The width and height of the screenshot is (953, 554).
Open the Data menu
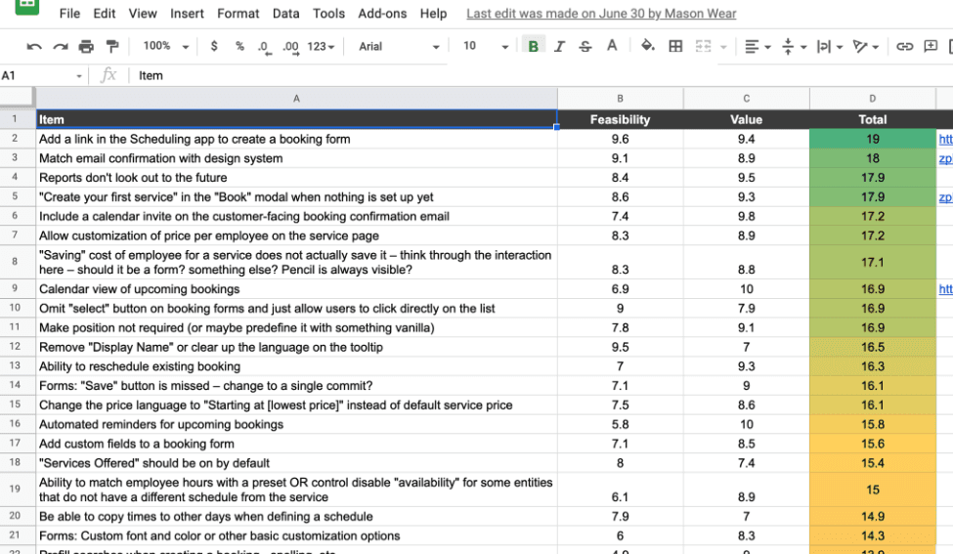click(285, 14)
